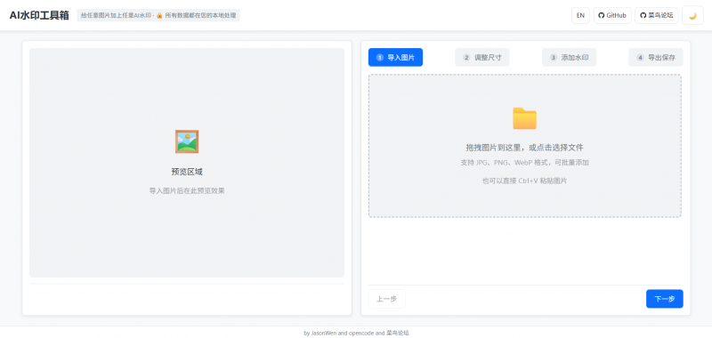Open the GitHub link in the header

(612, 15)
